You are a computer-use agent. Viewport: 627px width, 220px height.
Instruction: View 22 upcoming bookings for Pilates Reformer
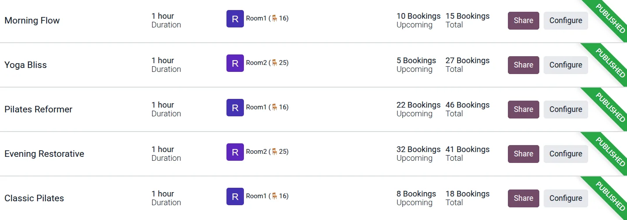click(x=418, y=105)
